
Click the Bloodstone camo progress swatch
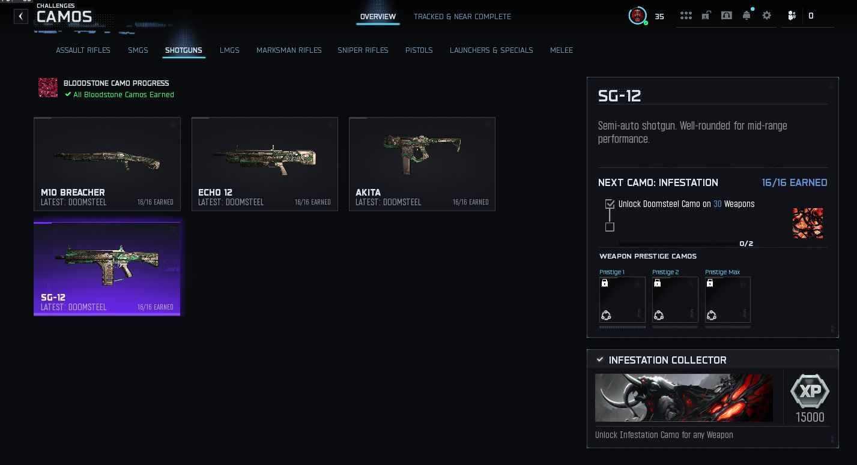coord(48,88)
